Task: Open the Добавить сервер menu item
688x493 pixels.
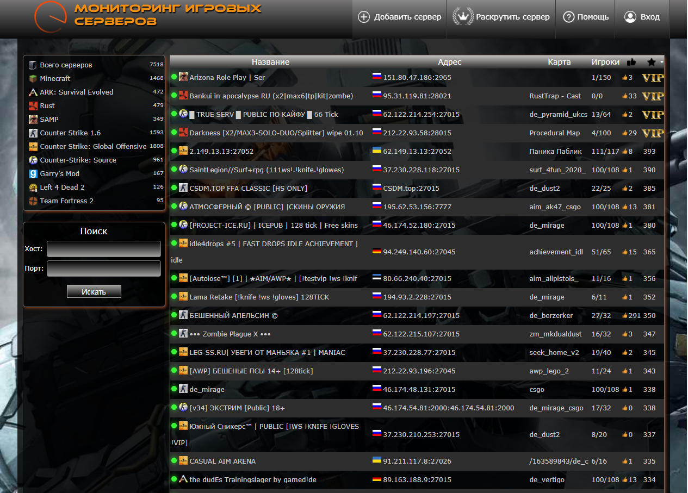Action: click(400, 17)
